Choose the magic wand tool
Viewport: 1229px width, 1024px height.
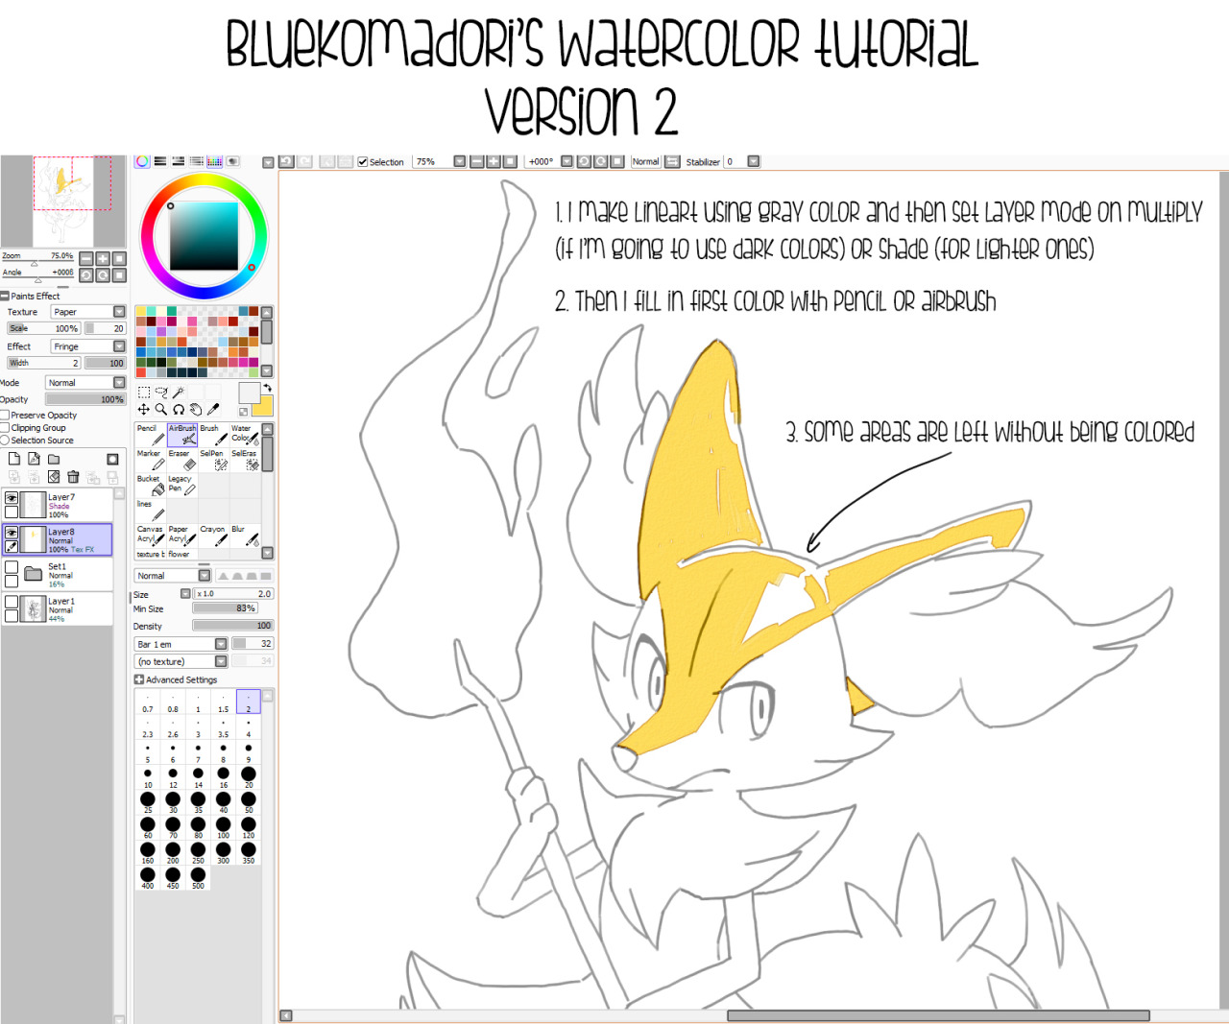tap(179, 392)
